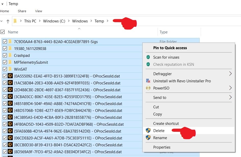Click the WinSAT folder icon

pos(10,69)
